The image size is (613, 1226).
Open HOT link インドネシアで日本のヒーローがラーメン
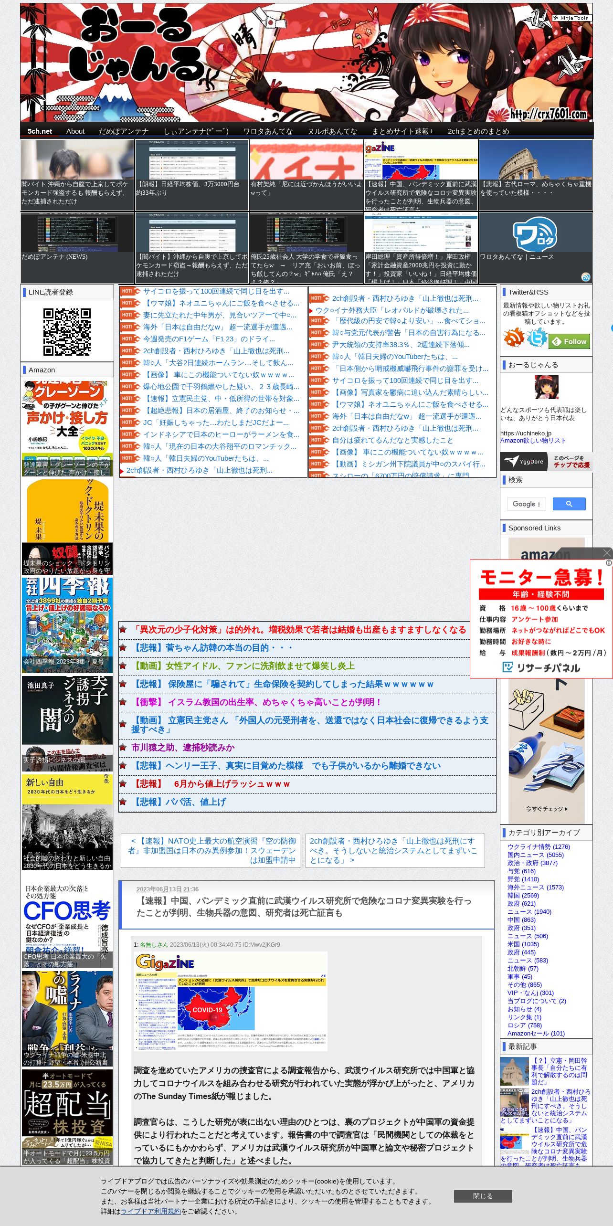tap(221, 434)
